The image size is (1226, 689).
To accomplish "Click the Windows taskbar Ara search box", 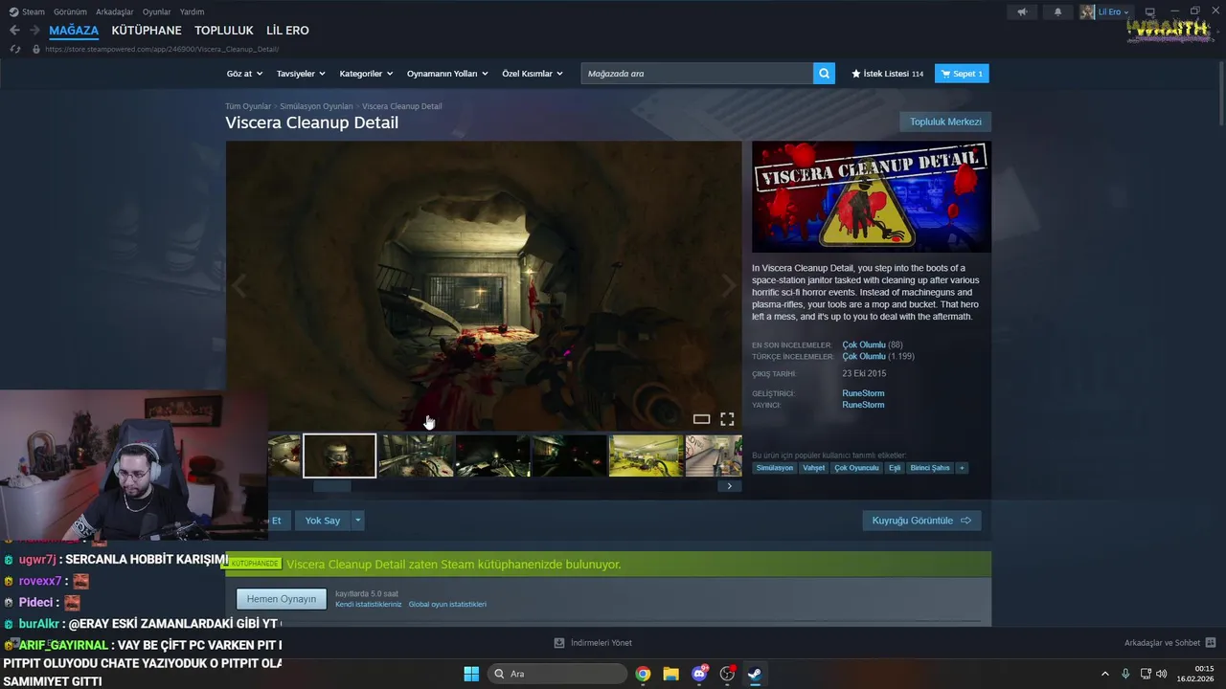I will point(556,674).
